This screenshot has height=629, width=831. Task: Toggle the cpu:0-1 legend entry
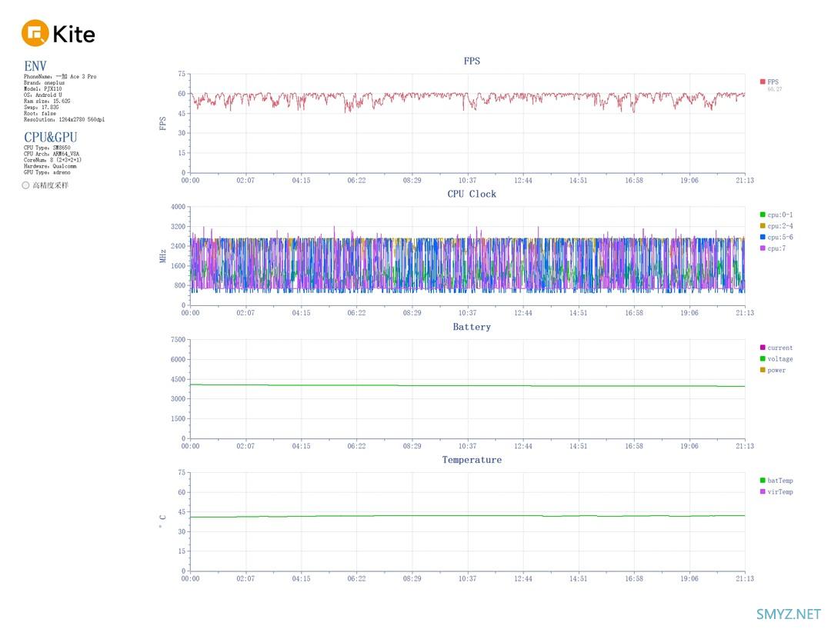point(776,215)
